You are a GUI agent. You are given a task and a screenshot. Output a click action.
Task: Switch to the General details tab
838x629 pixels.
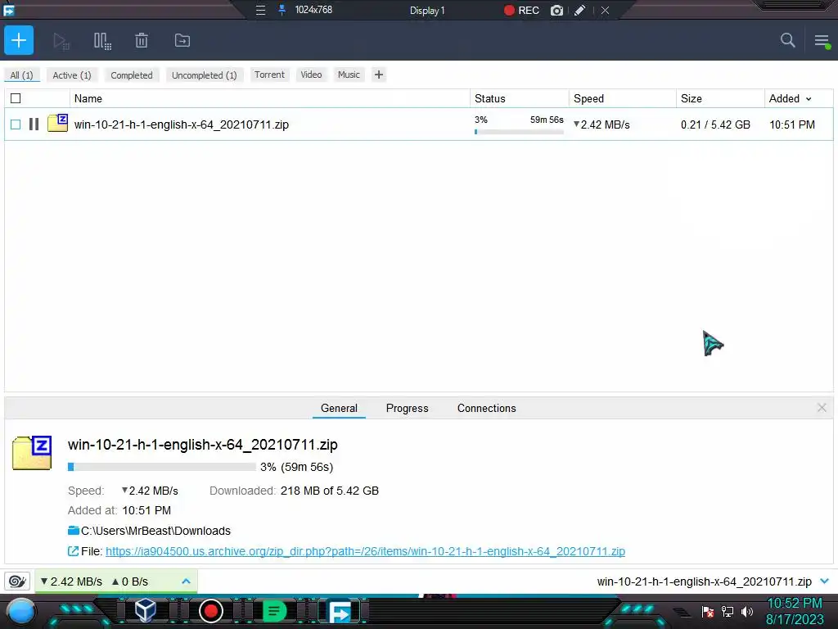[339, 408]
